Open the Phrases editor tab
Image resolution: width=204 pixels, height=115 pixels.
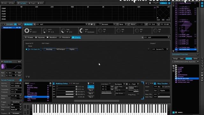[x=29, y=37]
